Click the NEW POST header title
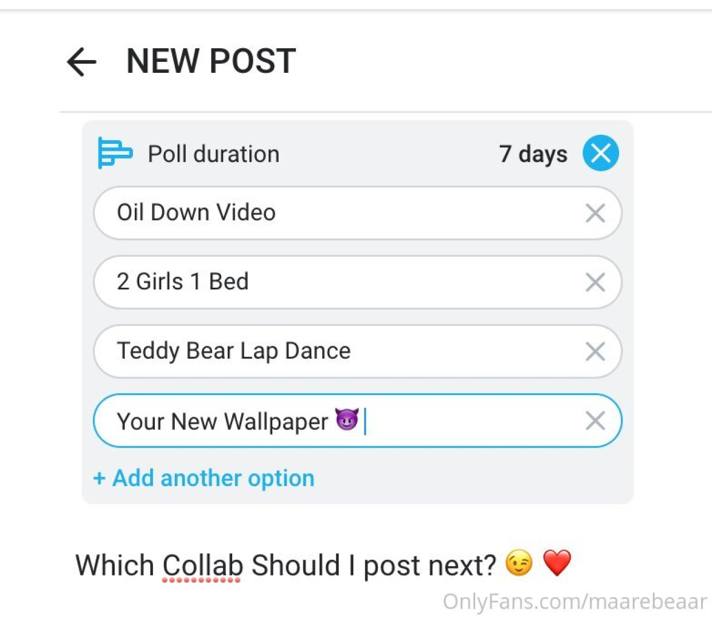The width and height of the screenshot is (712, 619). click(210, 61)
